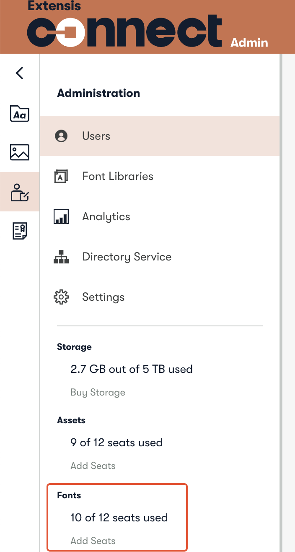
Task: Click '9 of 12 seats used'
Action: 116,443
